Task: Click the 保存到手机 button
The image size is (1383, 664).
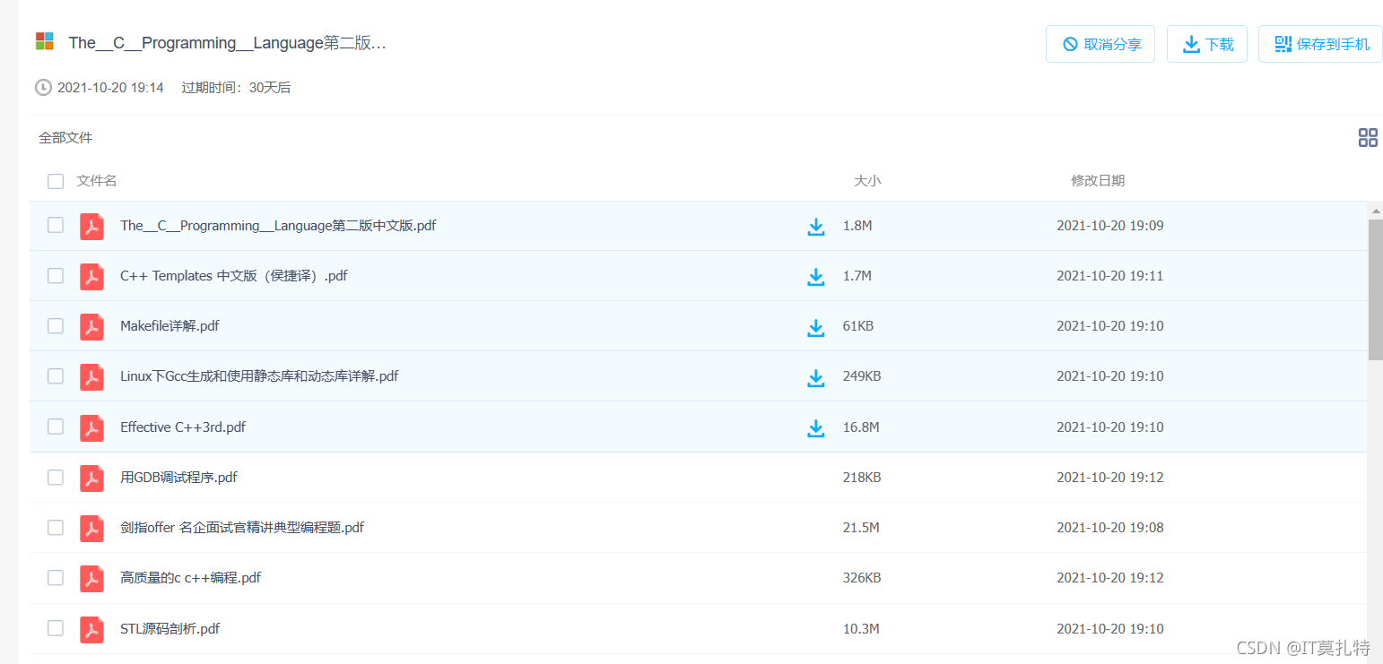Action: tap(1321, 44)
